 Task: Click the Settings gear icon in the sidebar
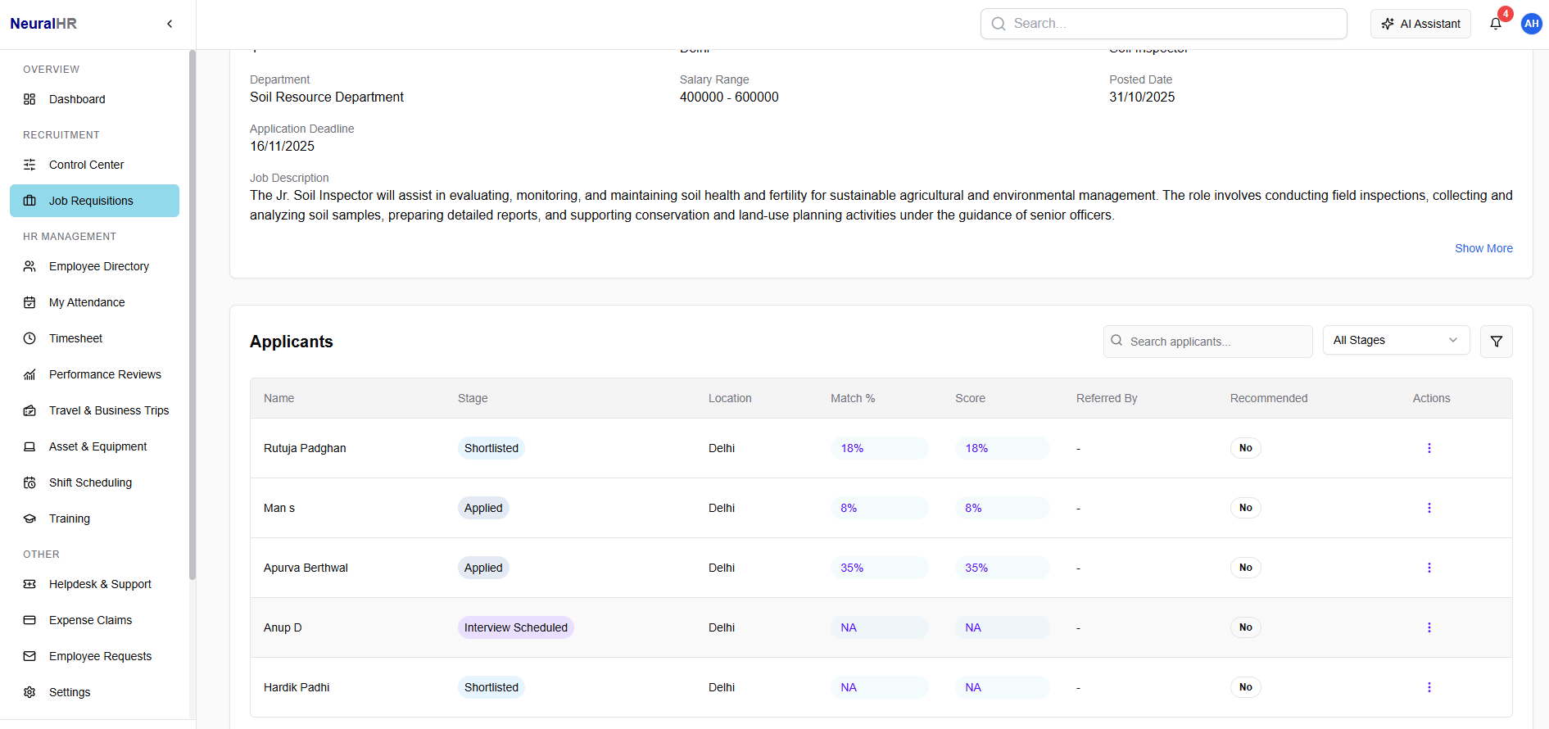tap(29, 692)
